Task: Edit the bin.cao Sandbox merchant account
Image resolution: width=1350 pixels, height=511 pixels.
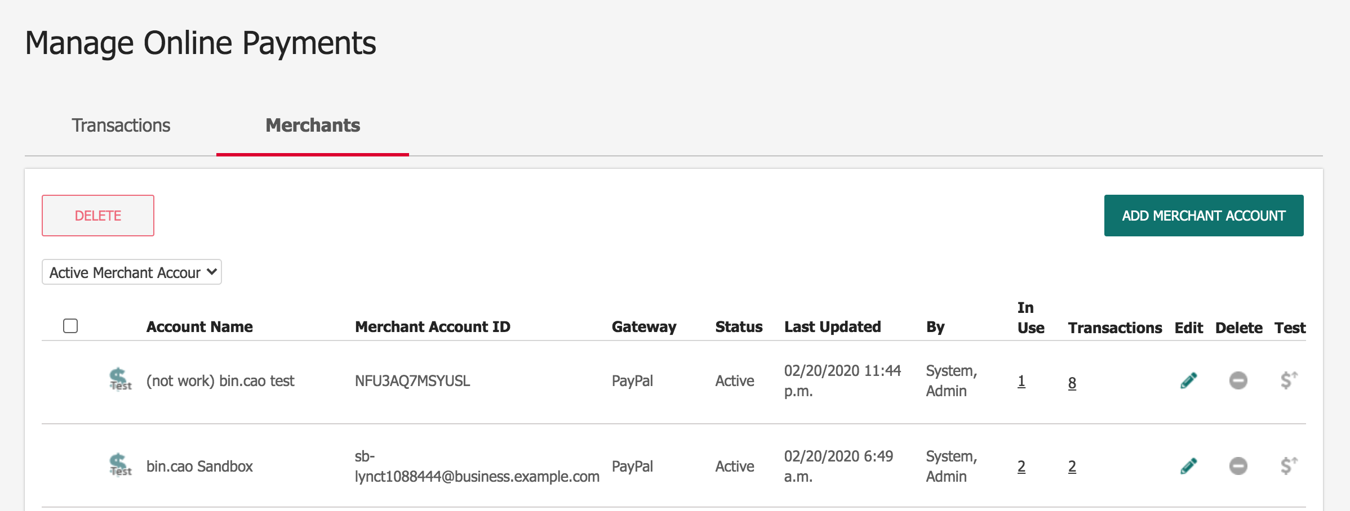Action: tap(1189, 466)
